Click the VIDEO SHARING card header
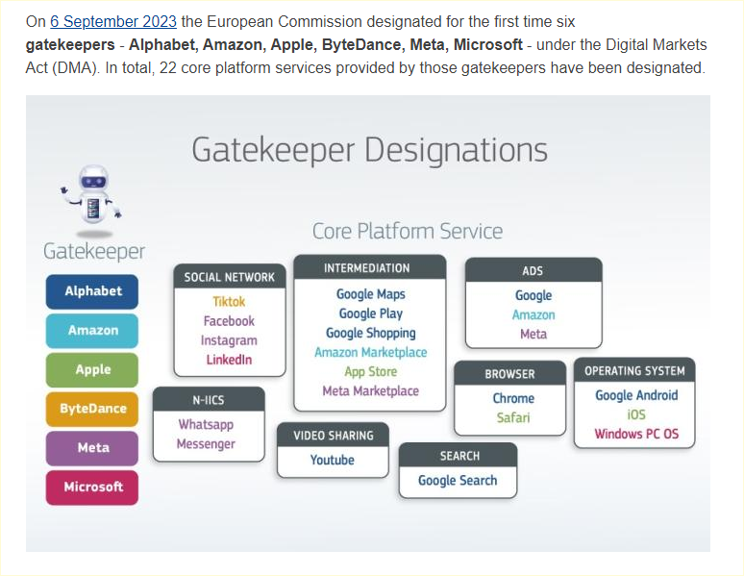Image resolution: width=744 pixels, height=576 pixels. pyautogui.click(x=334, y=436)
